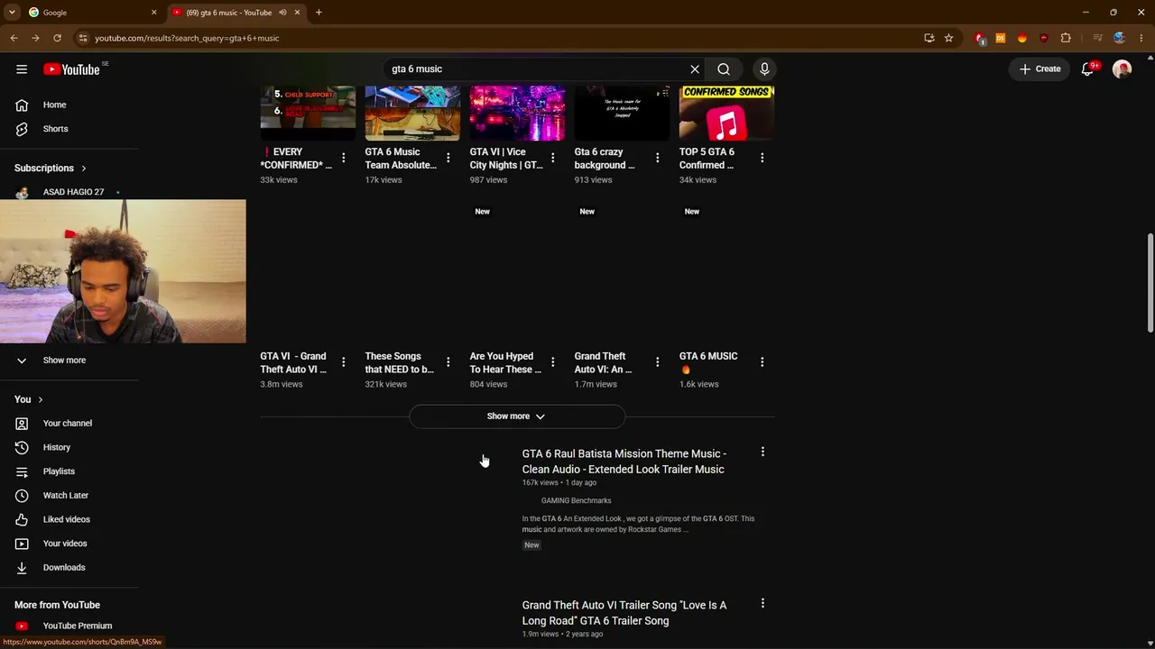Visit the GAMING Benchmarks channel
This screenshot has height=649, width=1155.
click(x=576, y=500)
